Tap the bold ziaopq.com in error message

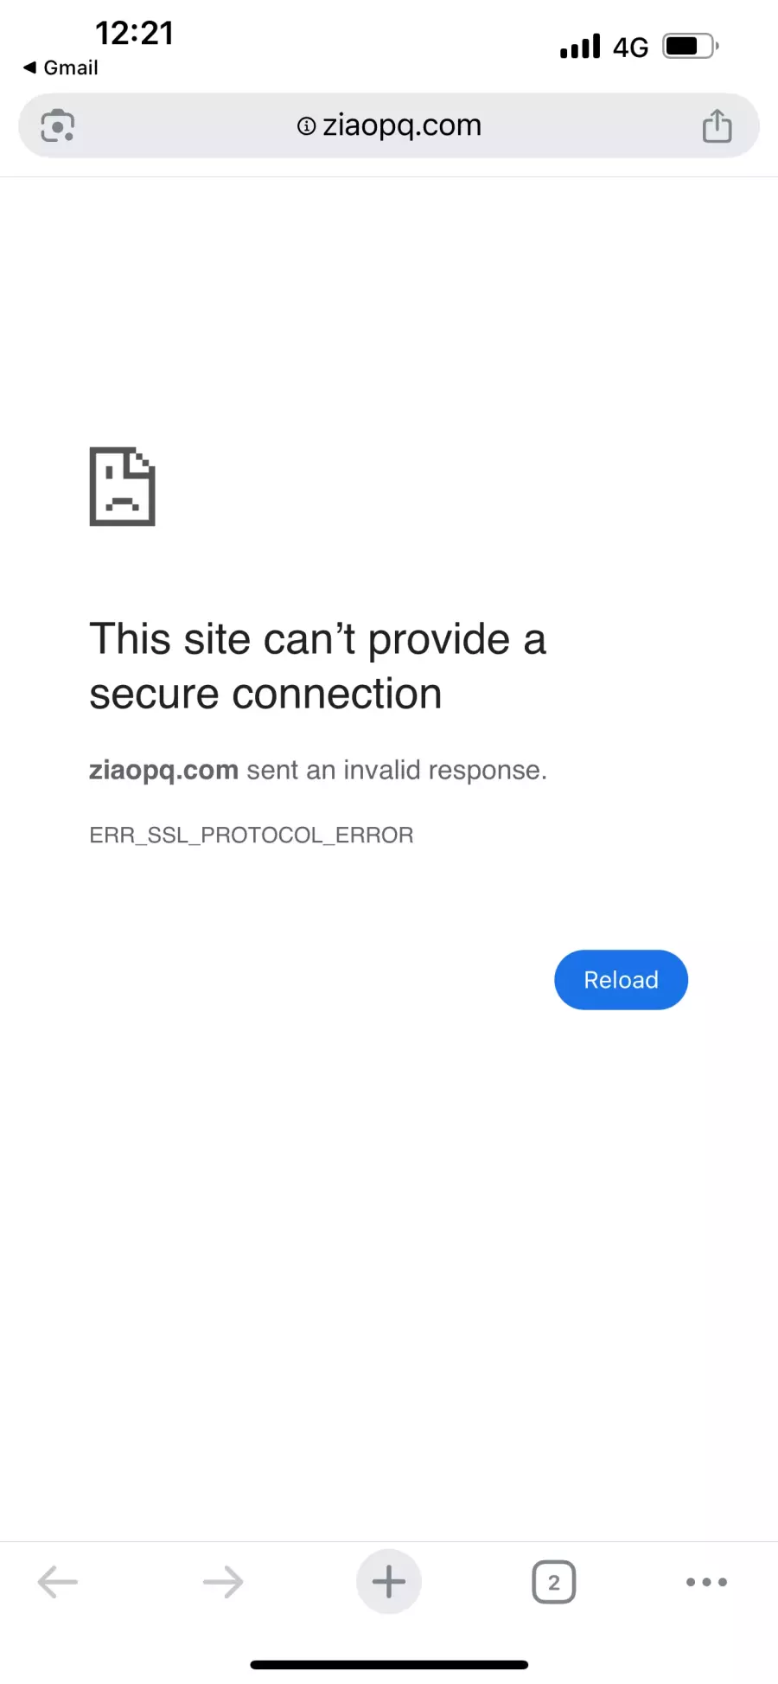pyautogui.click(x=163, y=770)
